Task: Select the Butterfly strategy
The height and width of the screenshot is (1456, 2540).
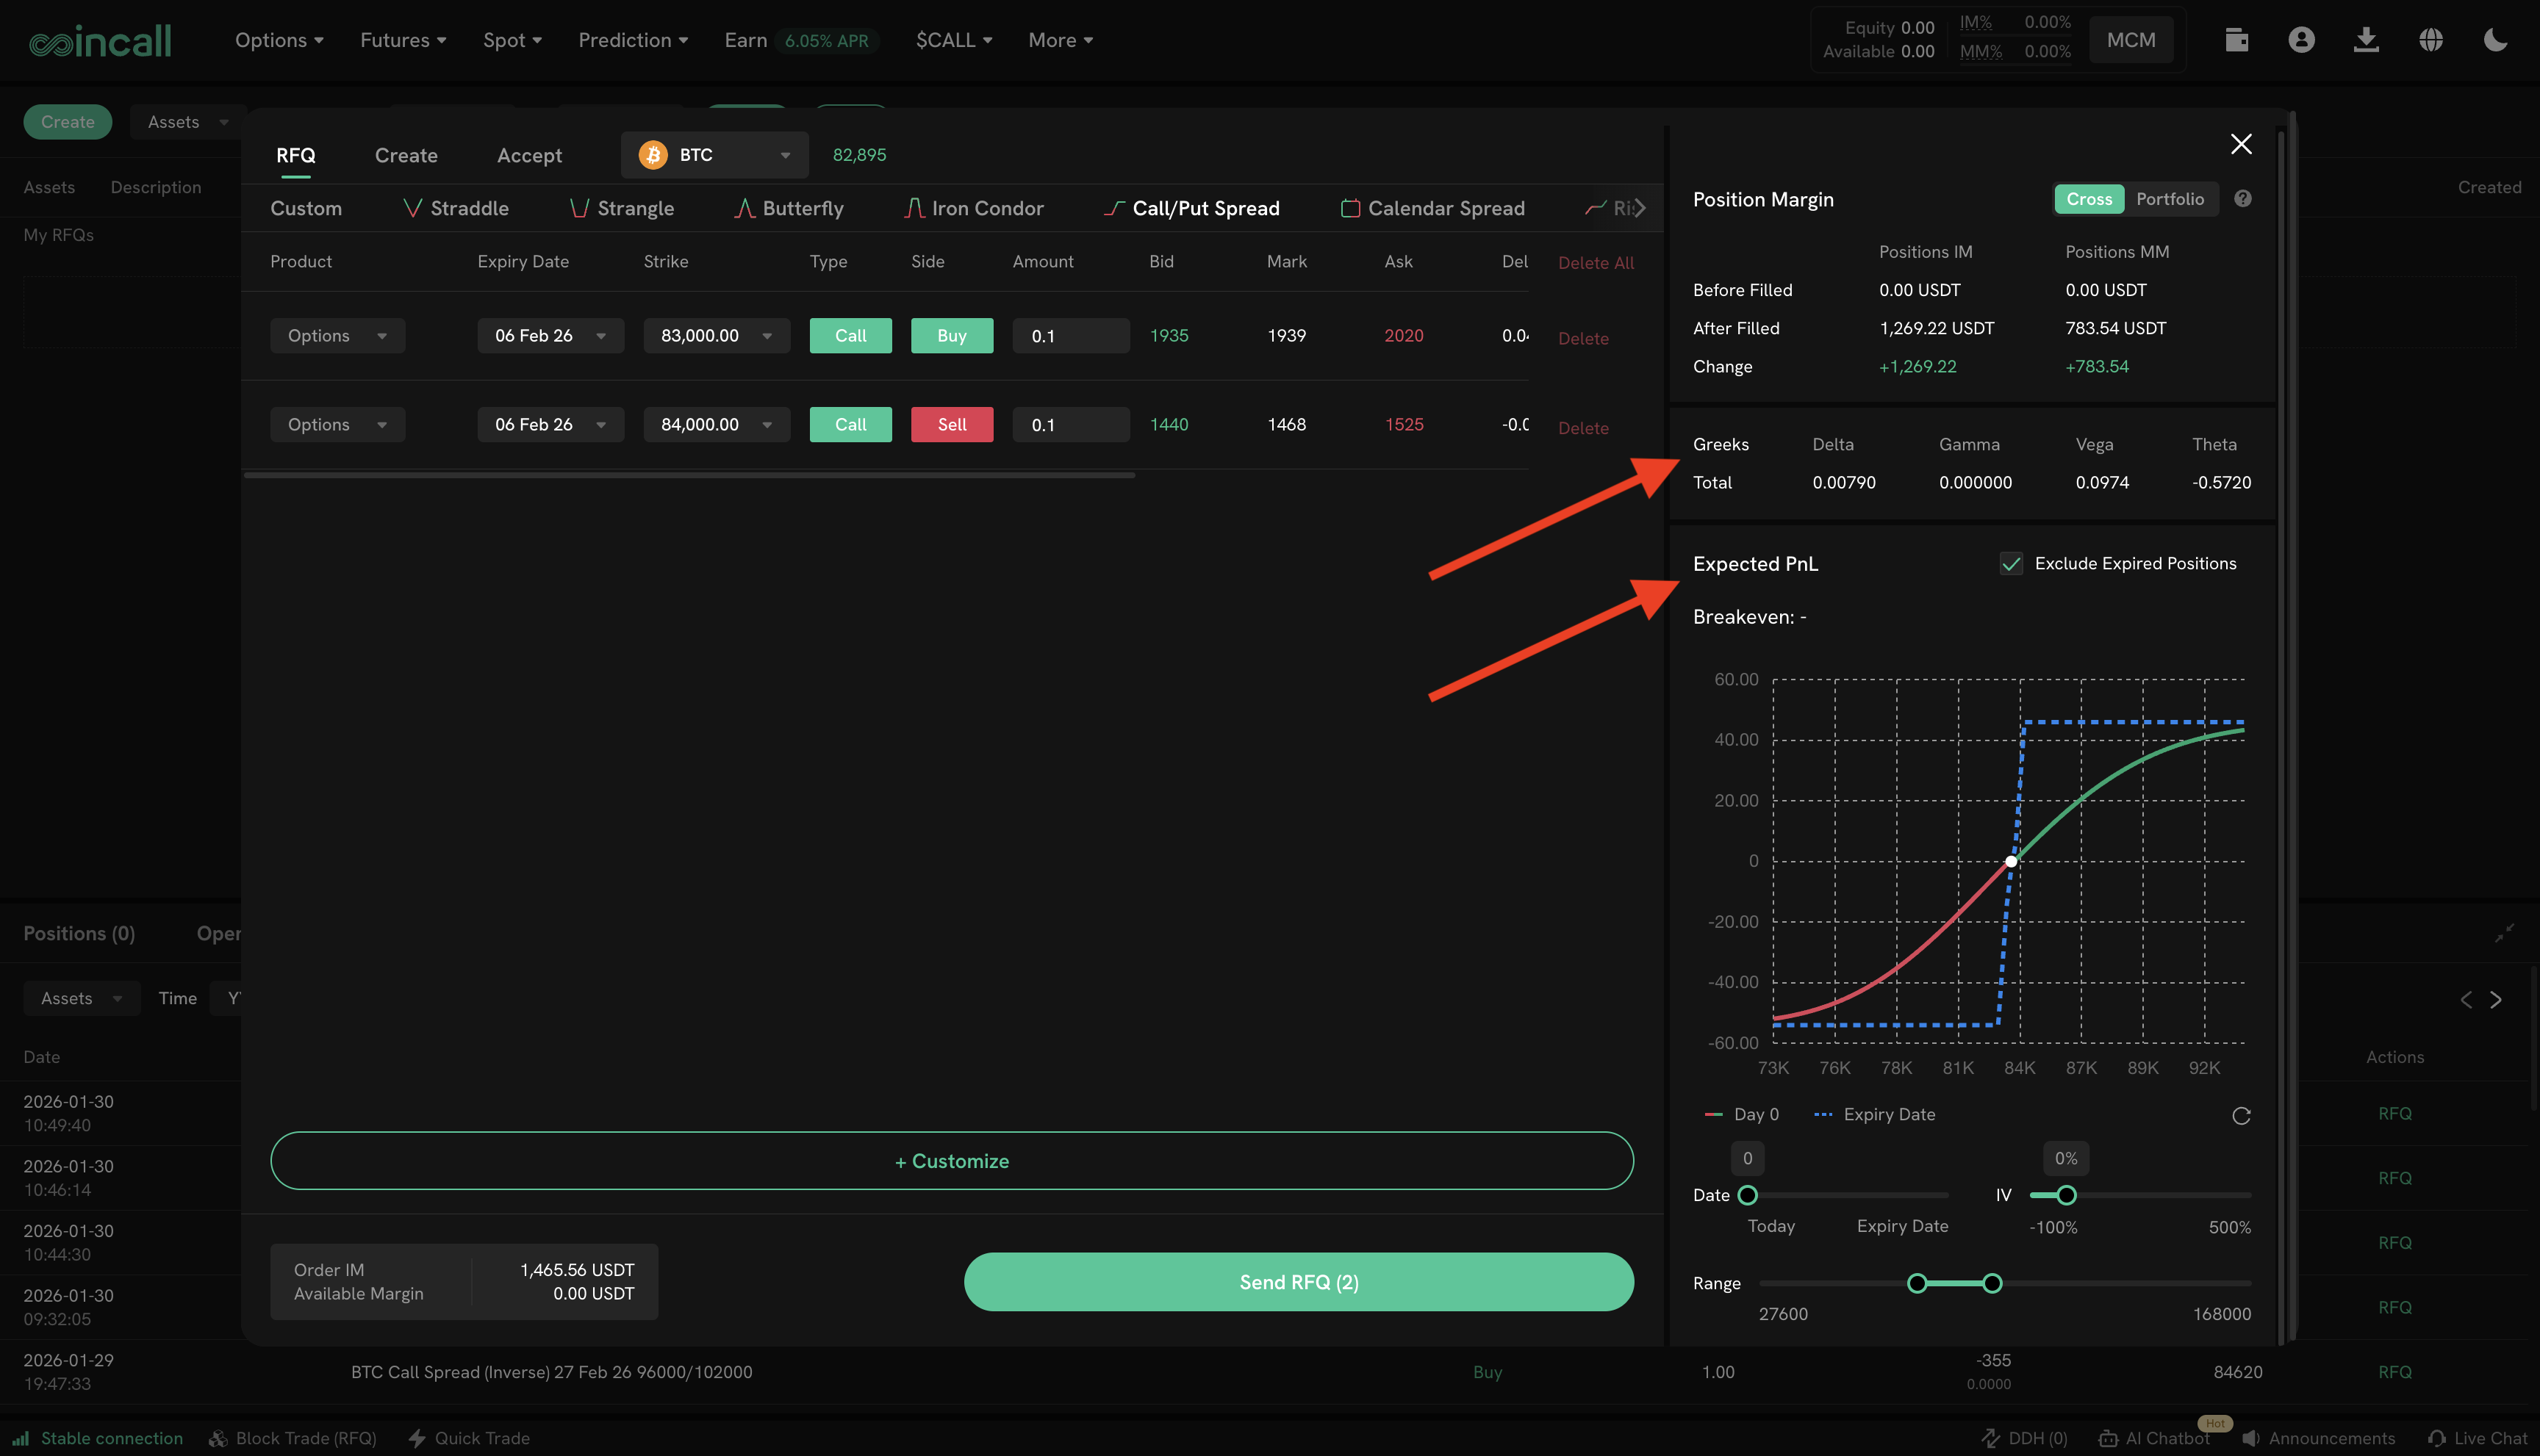Action: 789,208
